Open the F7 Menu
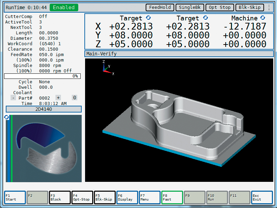 click(149, 197)
